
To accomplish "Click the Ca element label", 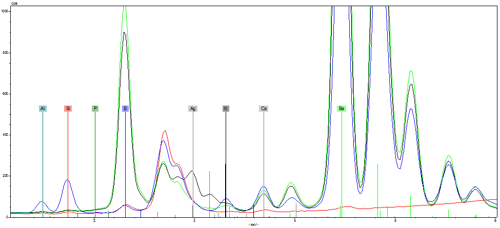I will 264,109.
